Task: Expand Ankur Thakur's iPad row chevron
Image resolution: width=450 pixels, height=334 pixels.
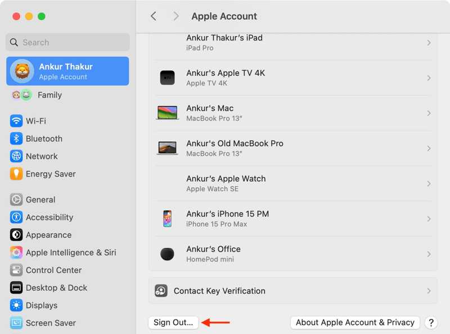Action: click(429, 43)
